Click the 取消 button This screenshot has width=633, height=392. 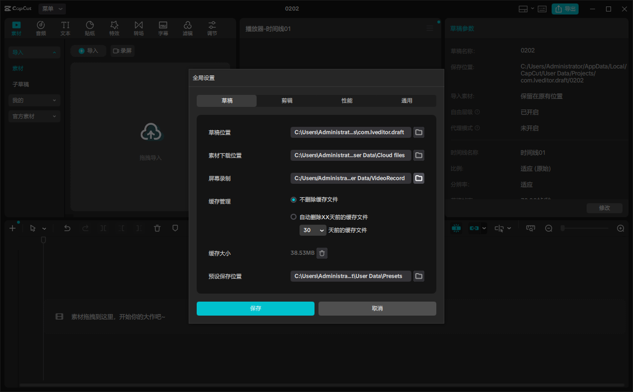coord(377,309)
